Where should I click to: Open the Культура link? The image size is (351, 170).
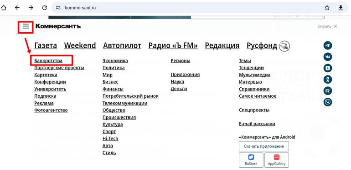pos(113,125)
